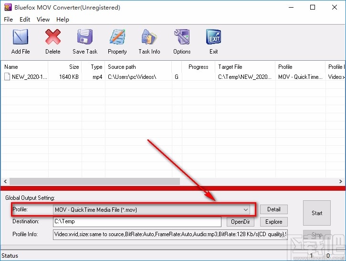Click the Explore button
This screenshot has height=261, width=346.
pyautogui.click(x=274, y=222)
